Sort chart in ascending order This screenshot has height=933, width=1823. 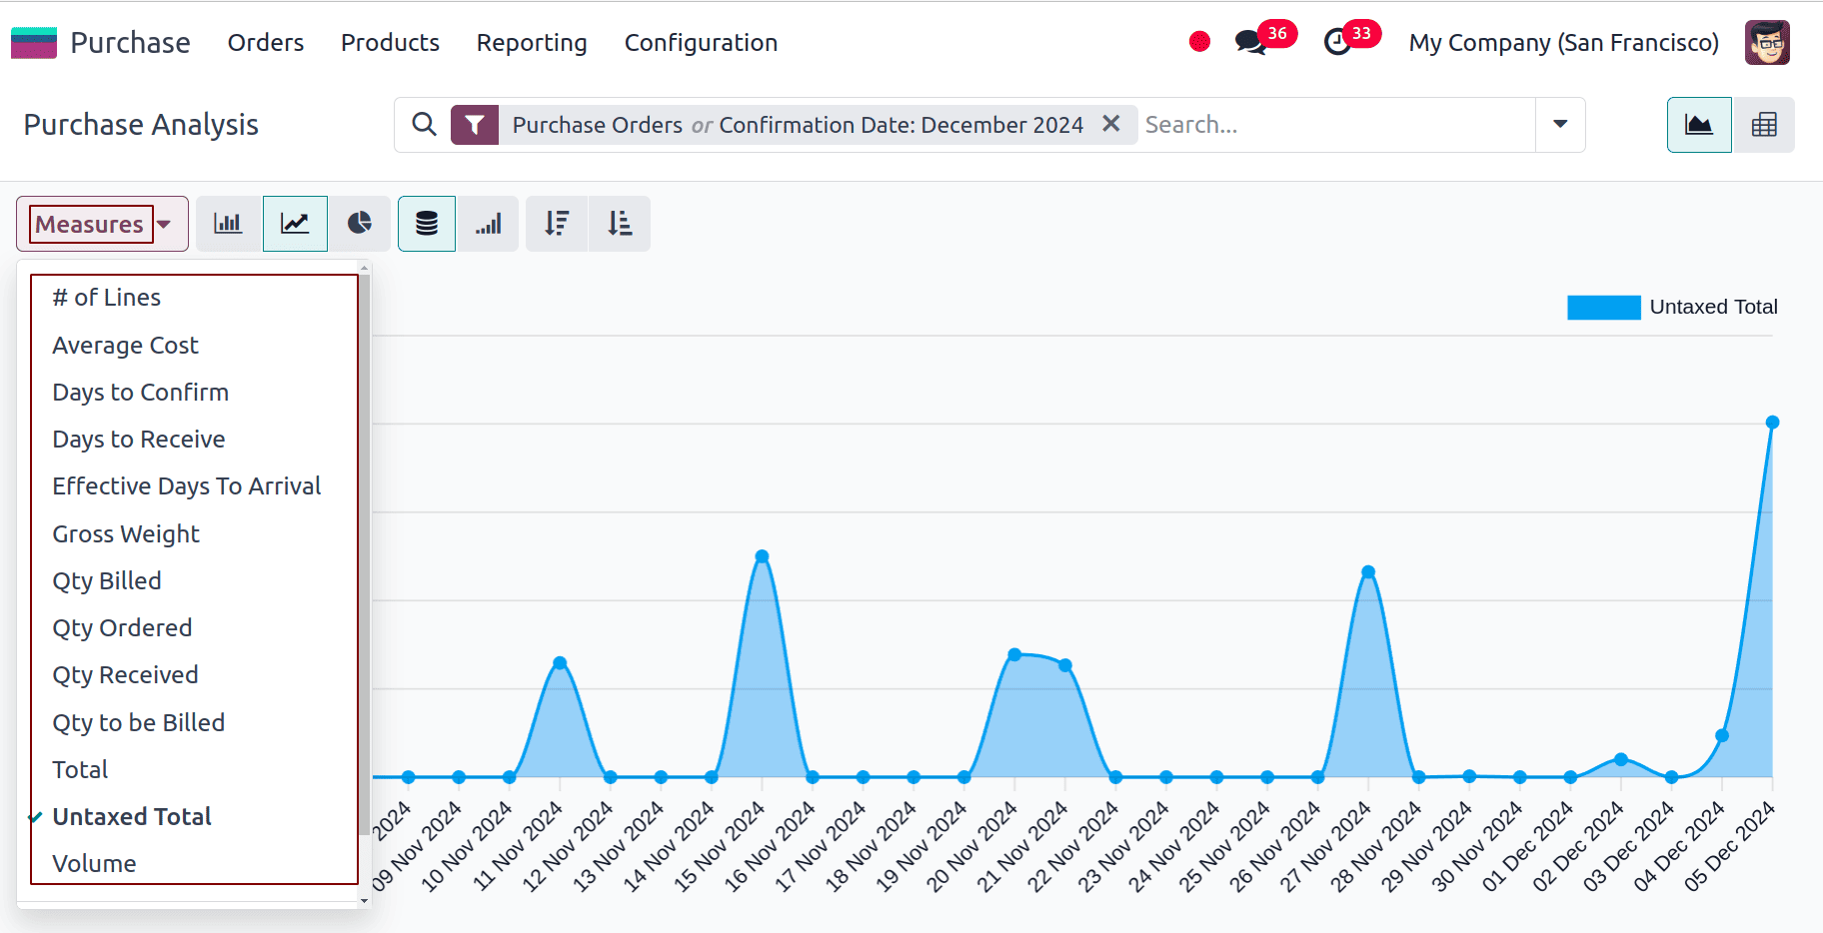(620, 224)
